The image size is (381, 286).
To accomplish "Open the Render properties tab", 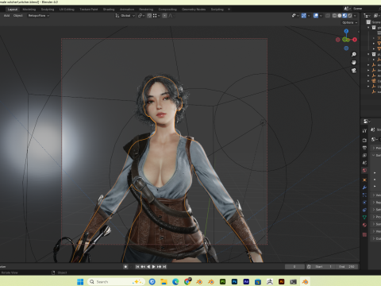I will (x=364, y=141).
